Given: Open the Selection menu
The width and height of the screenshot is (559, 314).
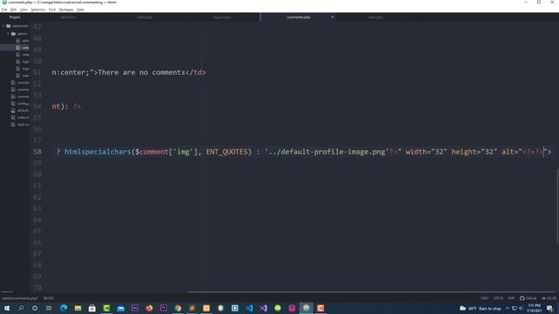Looking at the screenshot, I should coord(38,10).
